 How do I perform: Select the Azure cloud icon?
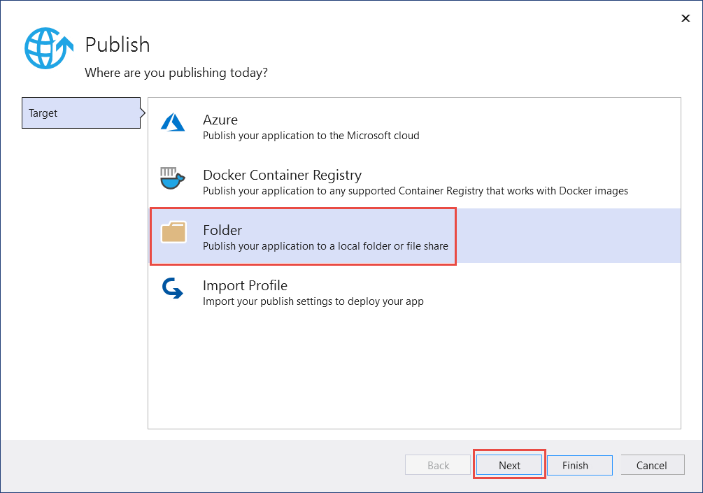click(x=173, y=120)
